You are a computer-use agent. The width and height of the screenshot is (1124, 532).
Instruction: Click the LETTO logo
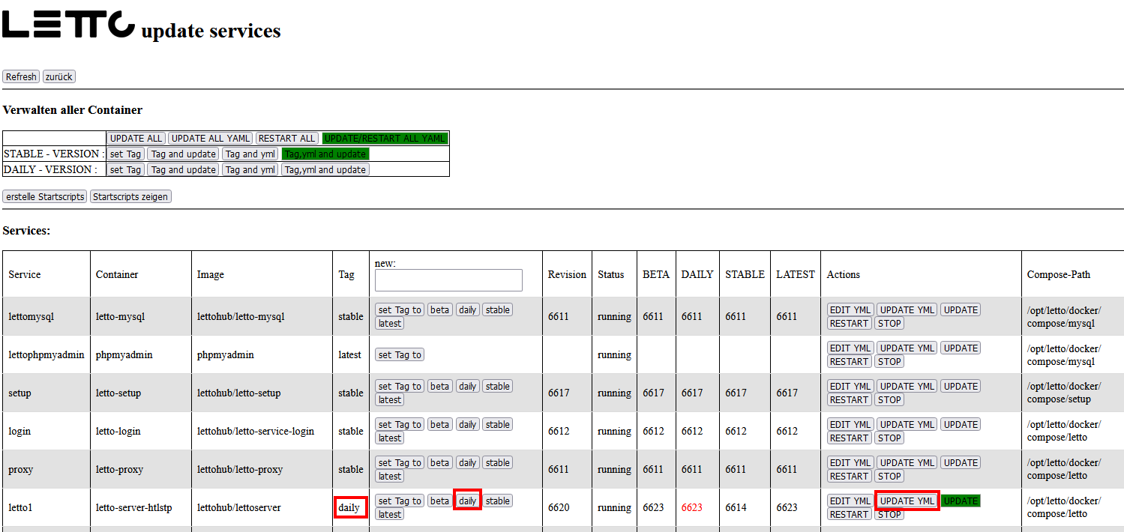(69, 24)
